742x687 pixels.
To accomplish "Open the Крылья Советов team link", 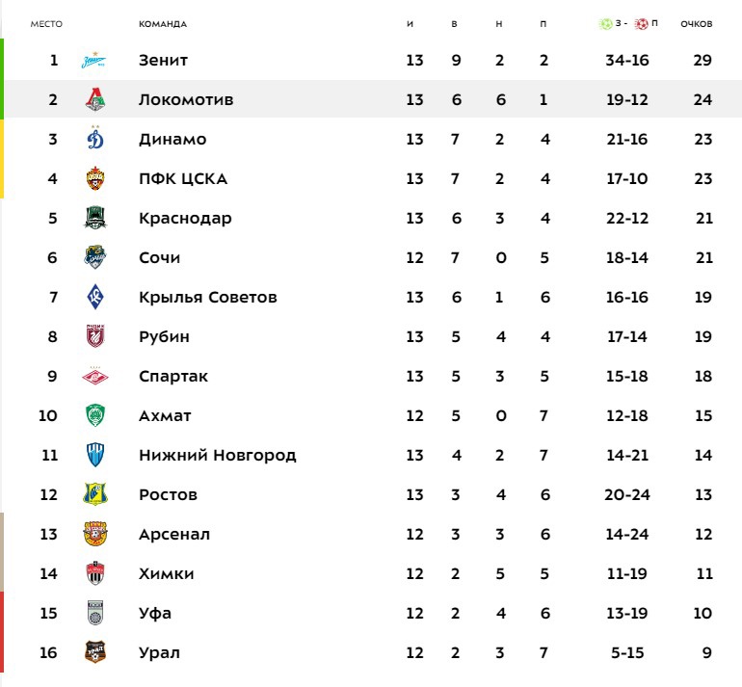I will point(207,298).
